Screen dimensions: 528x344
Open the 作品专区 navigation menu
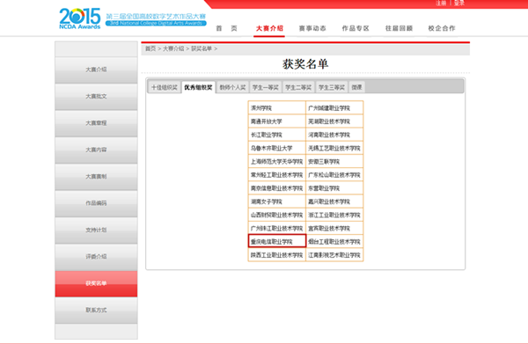click(356, 28)
